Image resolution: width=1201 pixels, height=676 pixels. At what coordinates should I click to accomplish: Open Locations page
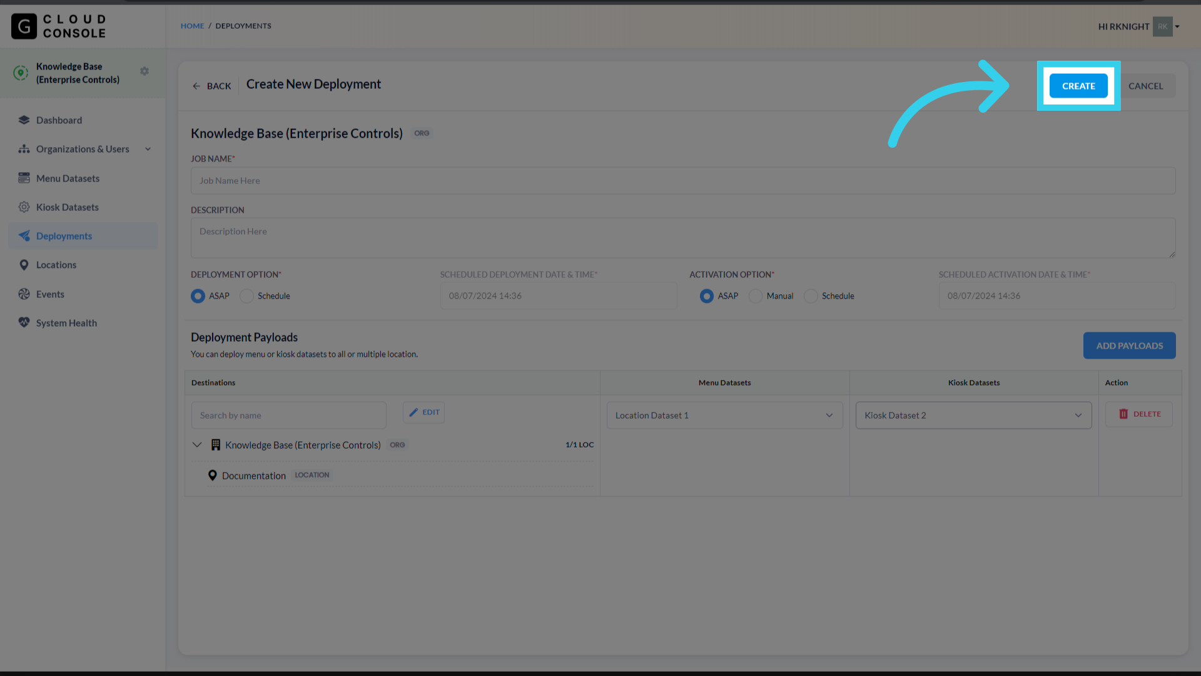coord(83,265)
